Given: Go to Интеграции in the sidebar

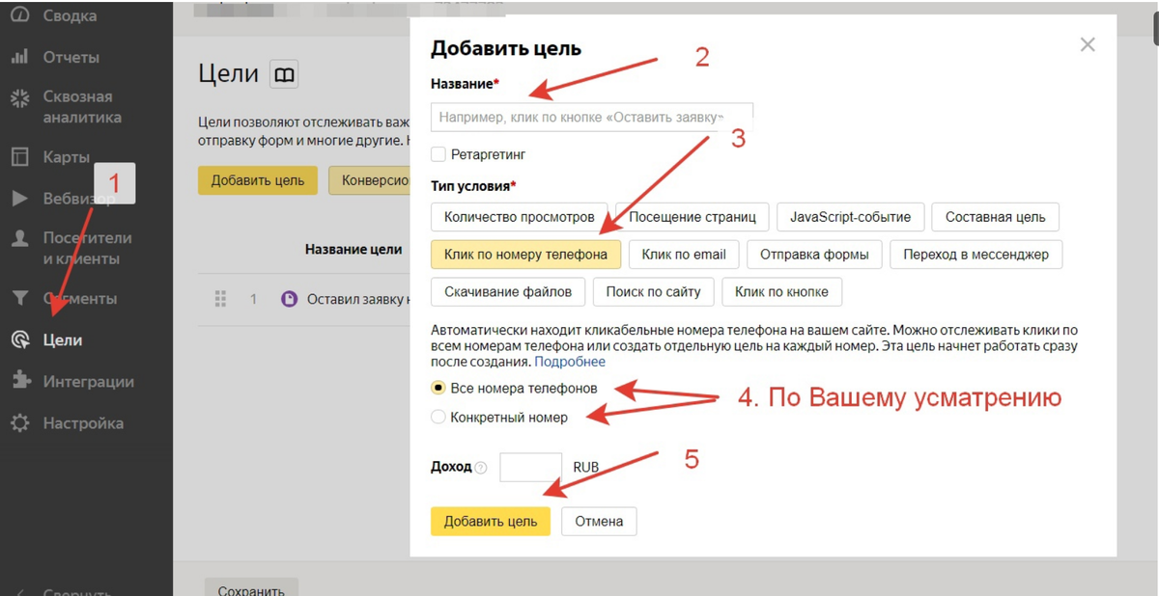Looking at the screenshot, I should [88, 381].
